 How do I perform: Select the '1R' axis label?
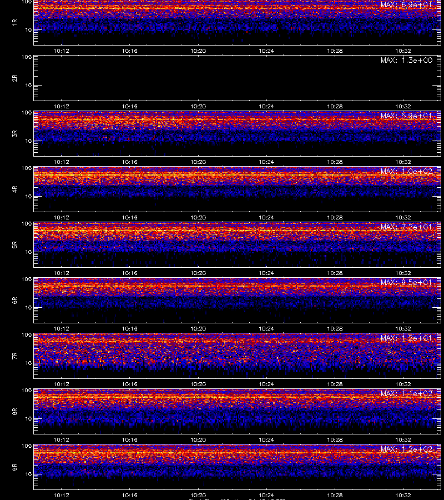(x=14, y=22)
